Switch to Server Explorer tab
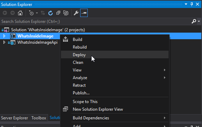 tap(14, 118)
